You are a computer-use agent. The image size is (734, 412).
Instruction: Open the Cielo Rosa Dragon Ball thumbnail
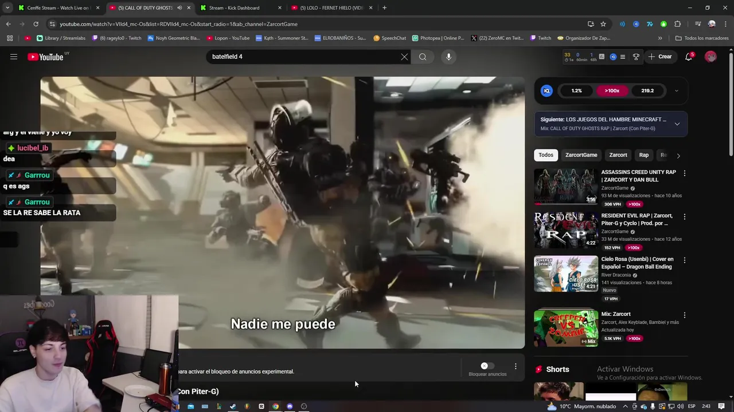tap(566, 274)
